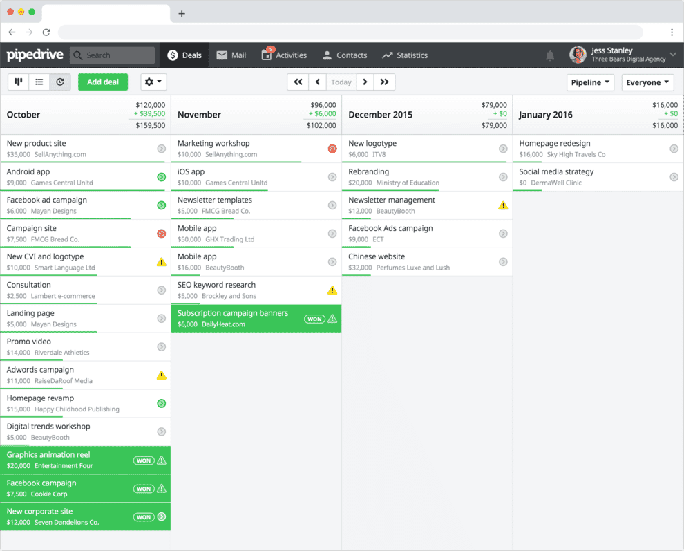This screenshot has height=551, width=684.
Task: Open the Chinese website deal
Action: click(427, 262)
